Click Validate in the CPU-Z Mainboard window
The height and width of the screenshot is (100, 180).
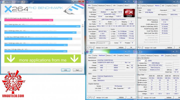pyautogui.click(x=121, y=97)
